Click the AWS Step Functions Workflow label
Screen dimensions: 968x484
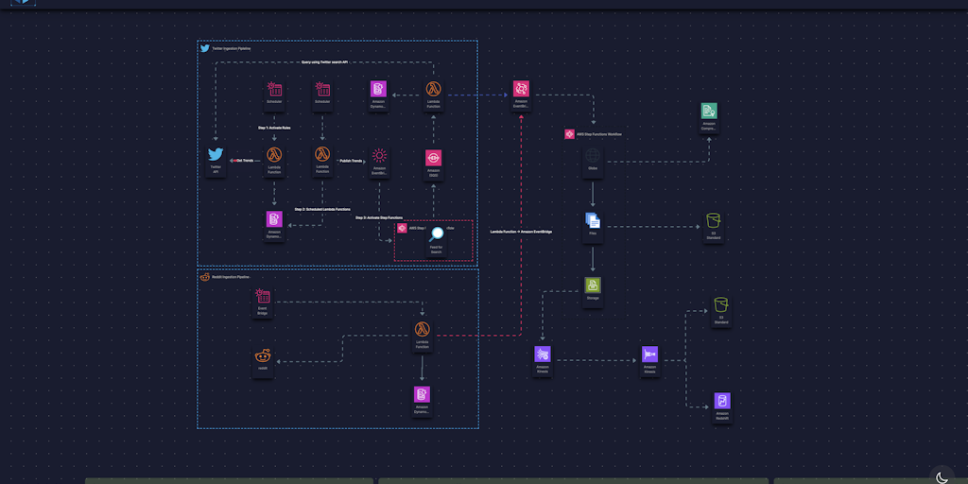pos(599,134)
